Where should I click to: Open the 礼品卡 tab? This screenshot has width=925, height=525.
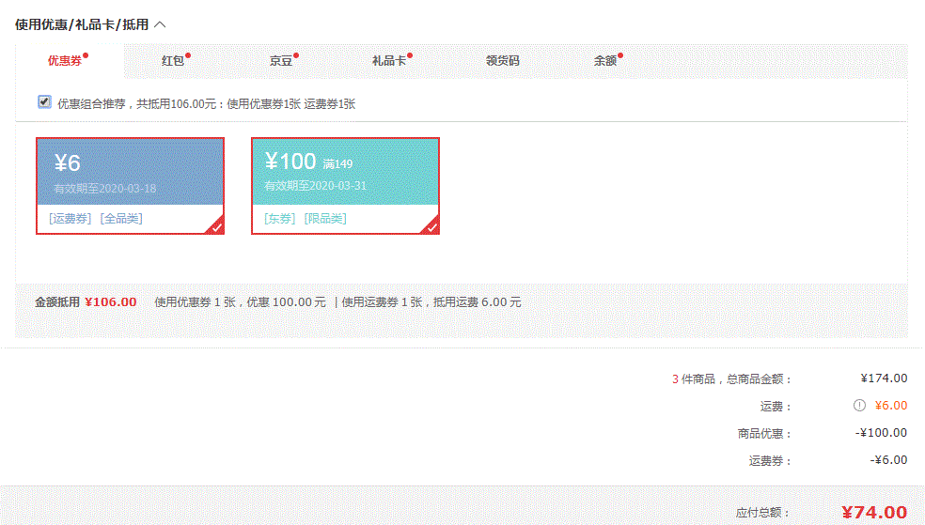pyautogui.click(x=389, y=61)
